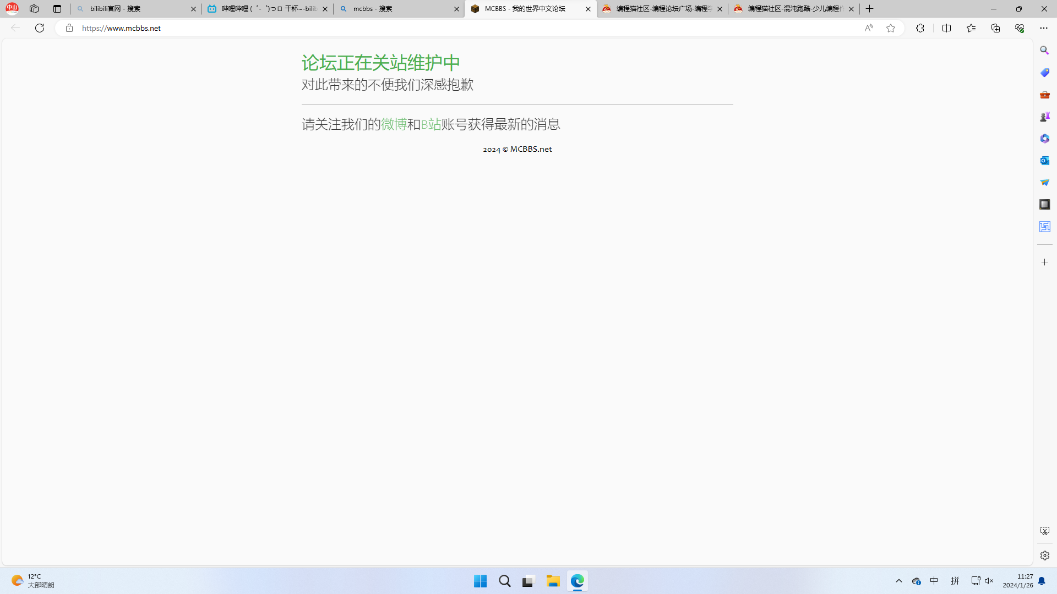This screenshot has height=594, width=1057.
Task: Open the blue maze-pattern sidebar icon
Action: [1044, 227]
